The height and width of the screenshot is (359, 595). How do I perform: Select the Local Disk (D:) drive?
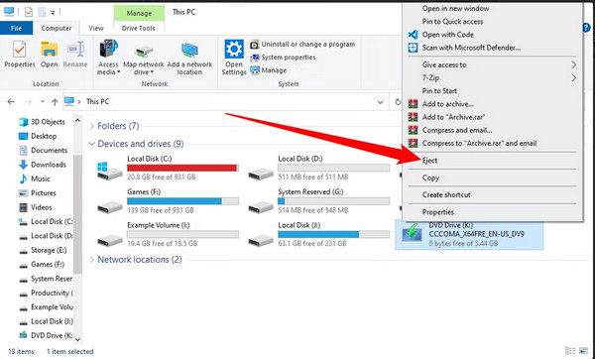[318, 168]
